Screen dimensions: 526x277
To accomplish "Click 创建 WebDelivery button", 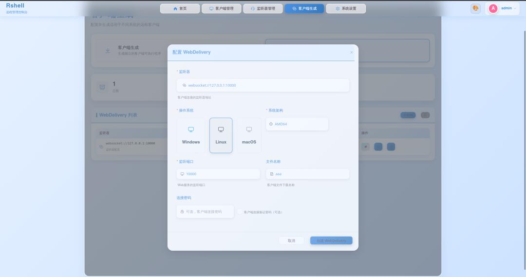I will click(331, 240).
